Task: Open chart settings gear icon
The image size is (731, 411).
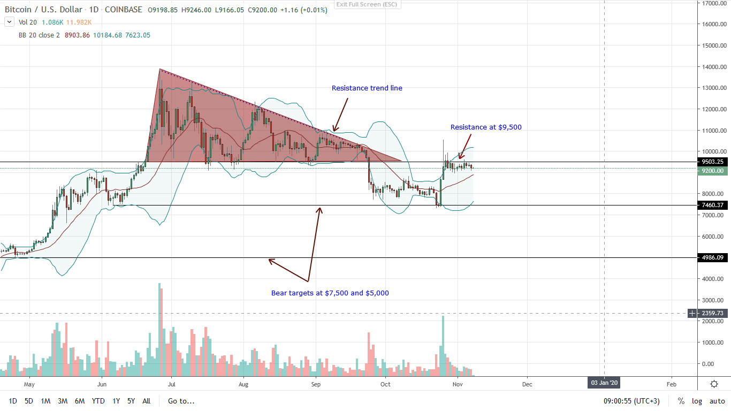Action: click(x=714, y=384)
